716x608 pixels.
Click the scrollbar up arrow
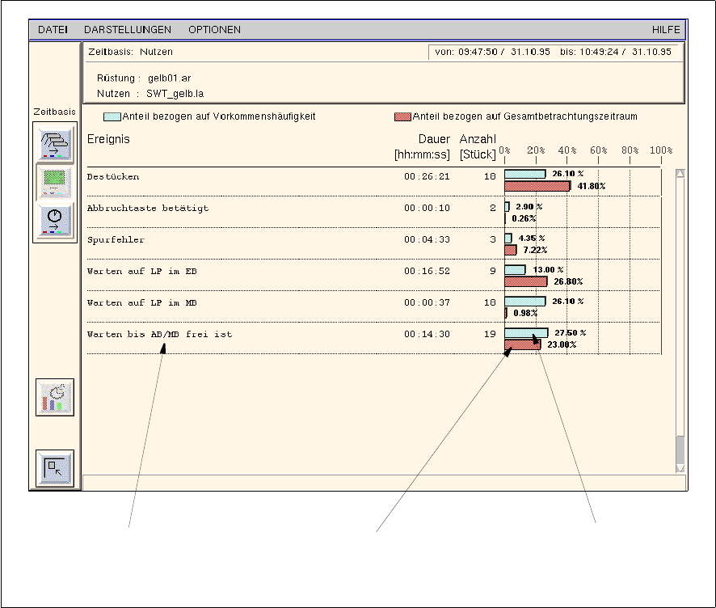tap(680, 173)
